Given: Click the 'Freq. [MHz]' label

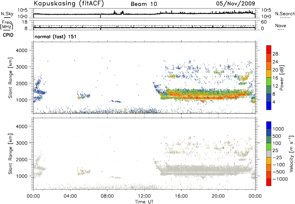Looking at the screenshot, I should [x=7, y=25].
